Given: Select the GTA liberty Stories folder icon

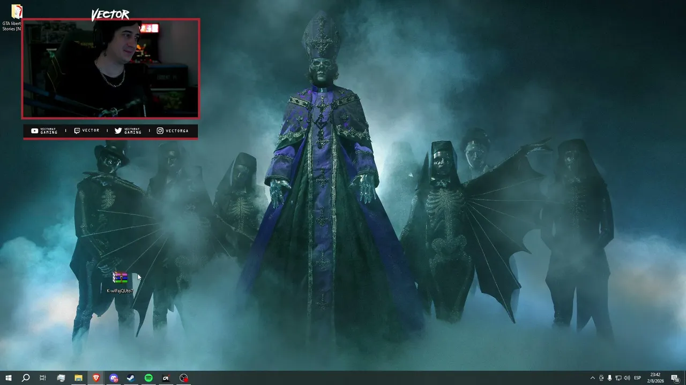Looking at the screenshot, I should point(12,18).
